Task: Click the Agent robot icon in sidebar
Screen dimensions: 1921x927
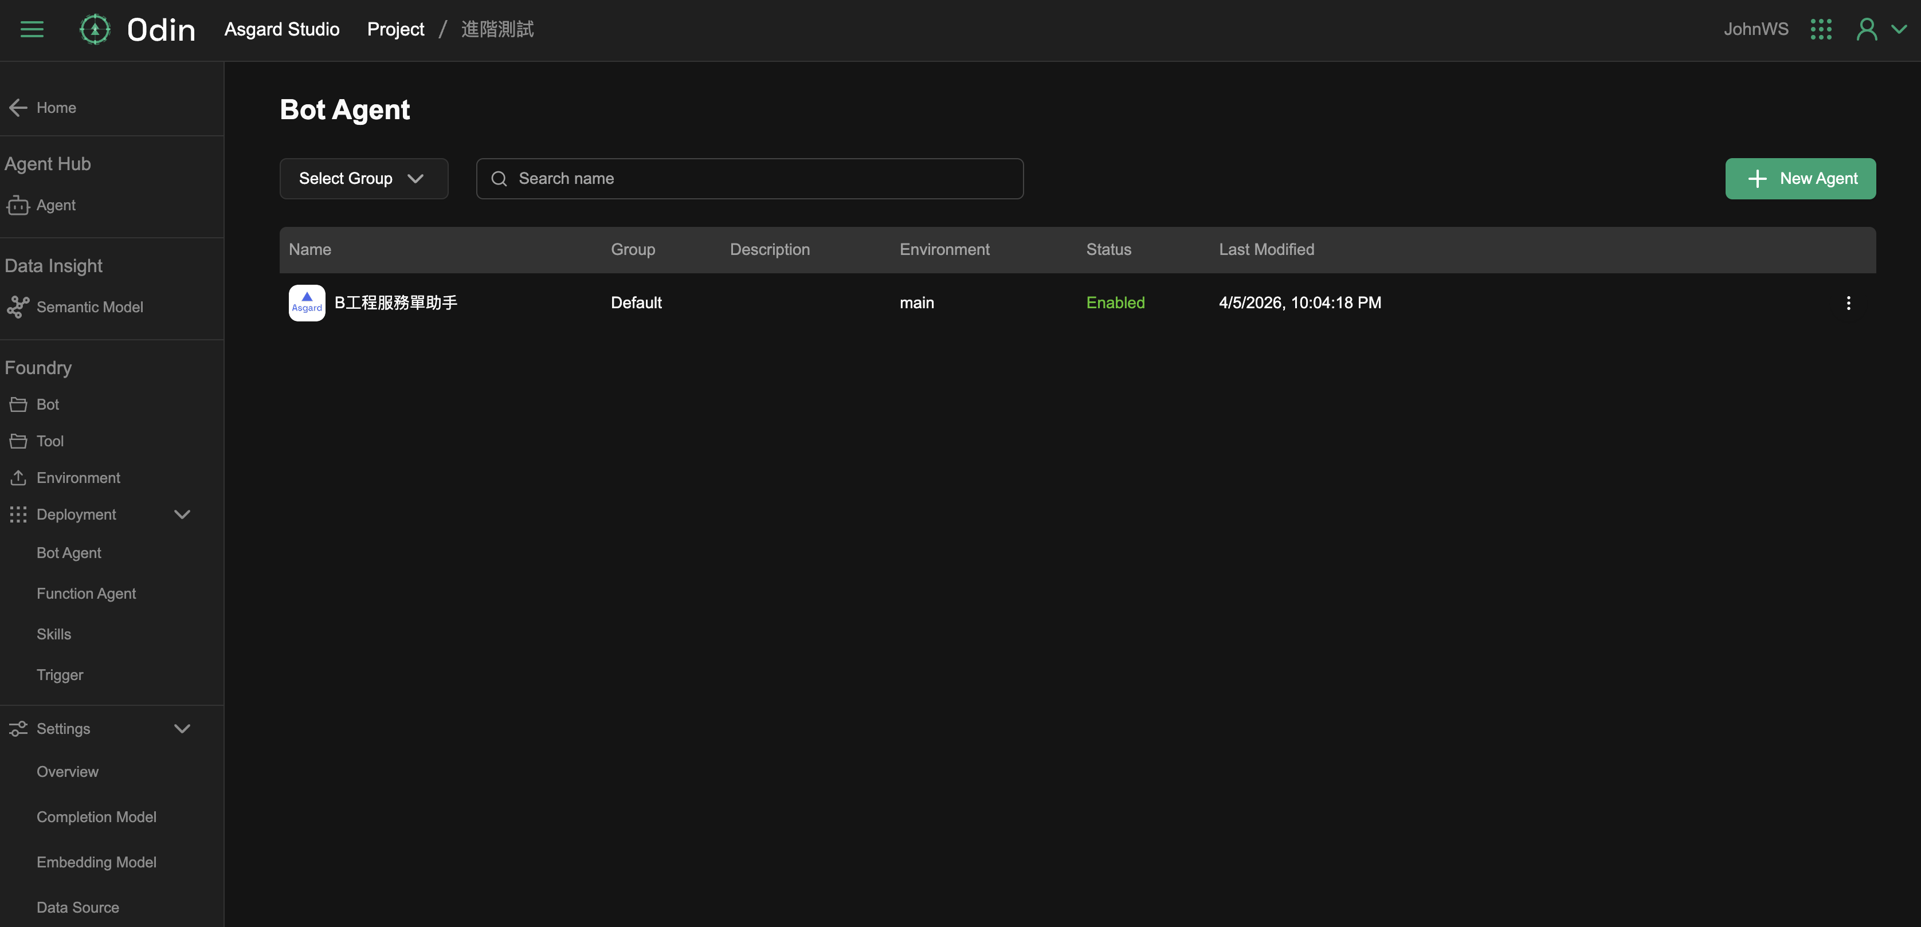Action: coord(18,205)
